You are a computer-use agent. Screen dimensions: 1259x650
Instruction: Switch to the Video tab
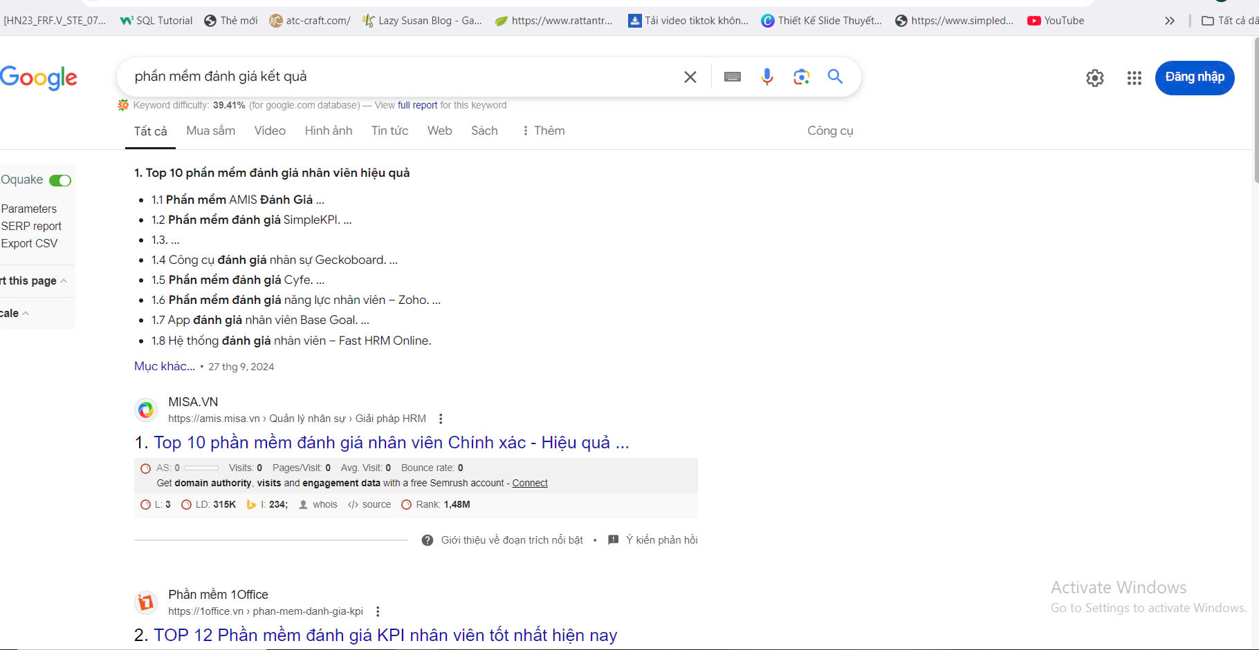point(270,131)
